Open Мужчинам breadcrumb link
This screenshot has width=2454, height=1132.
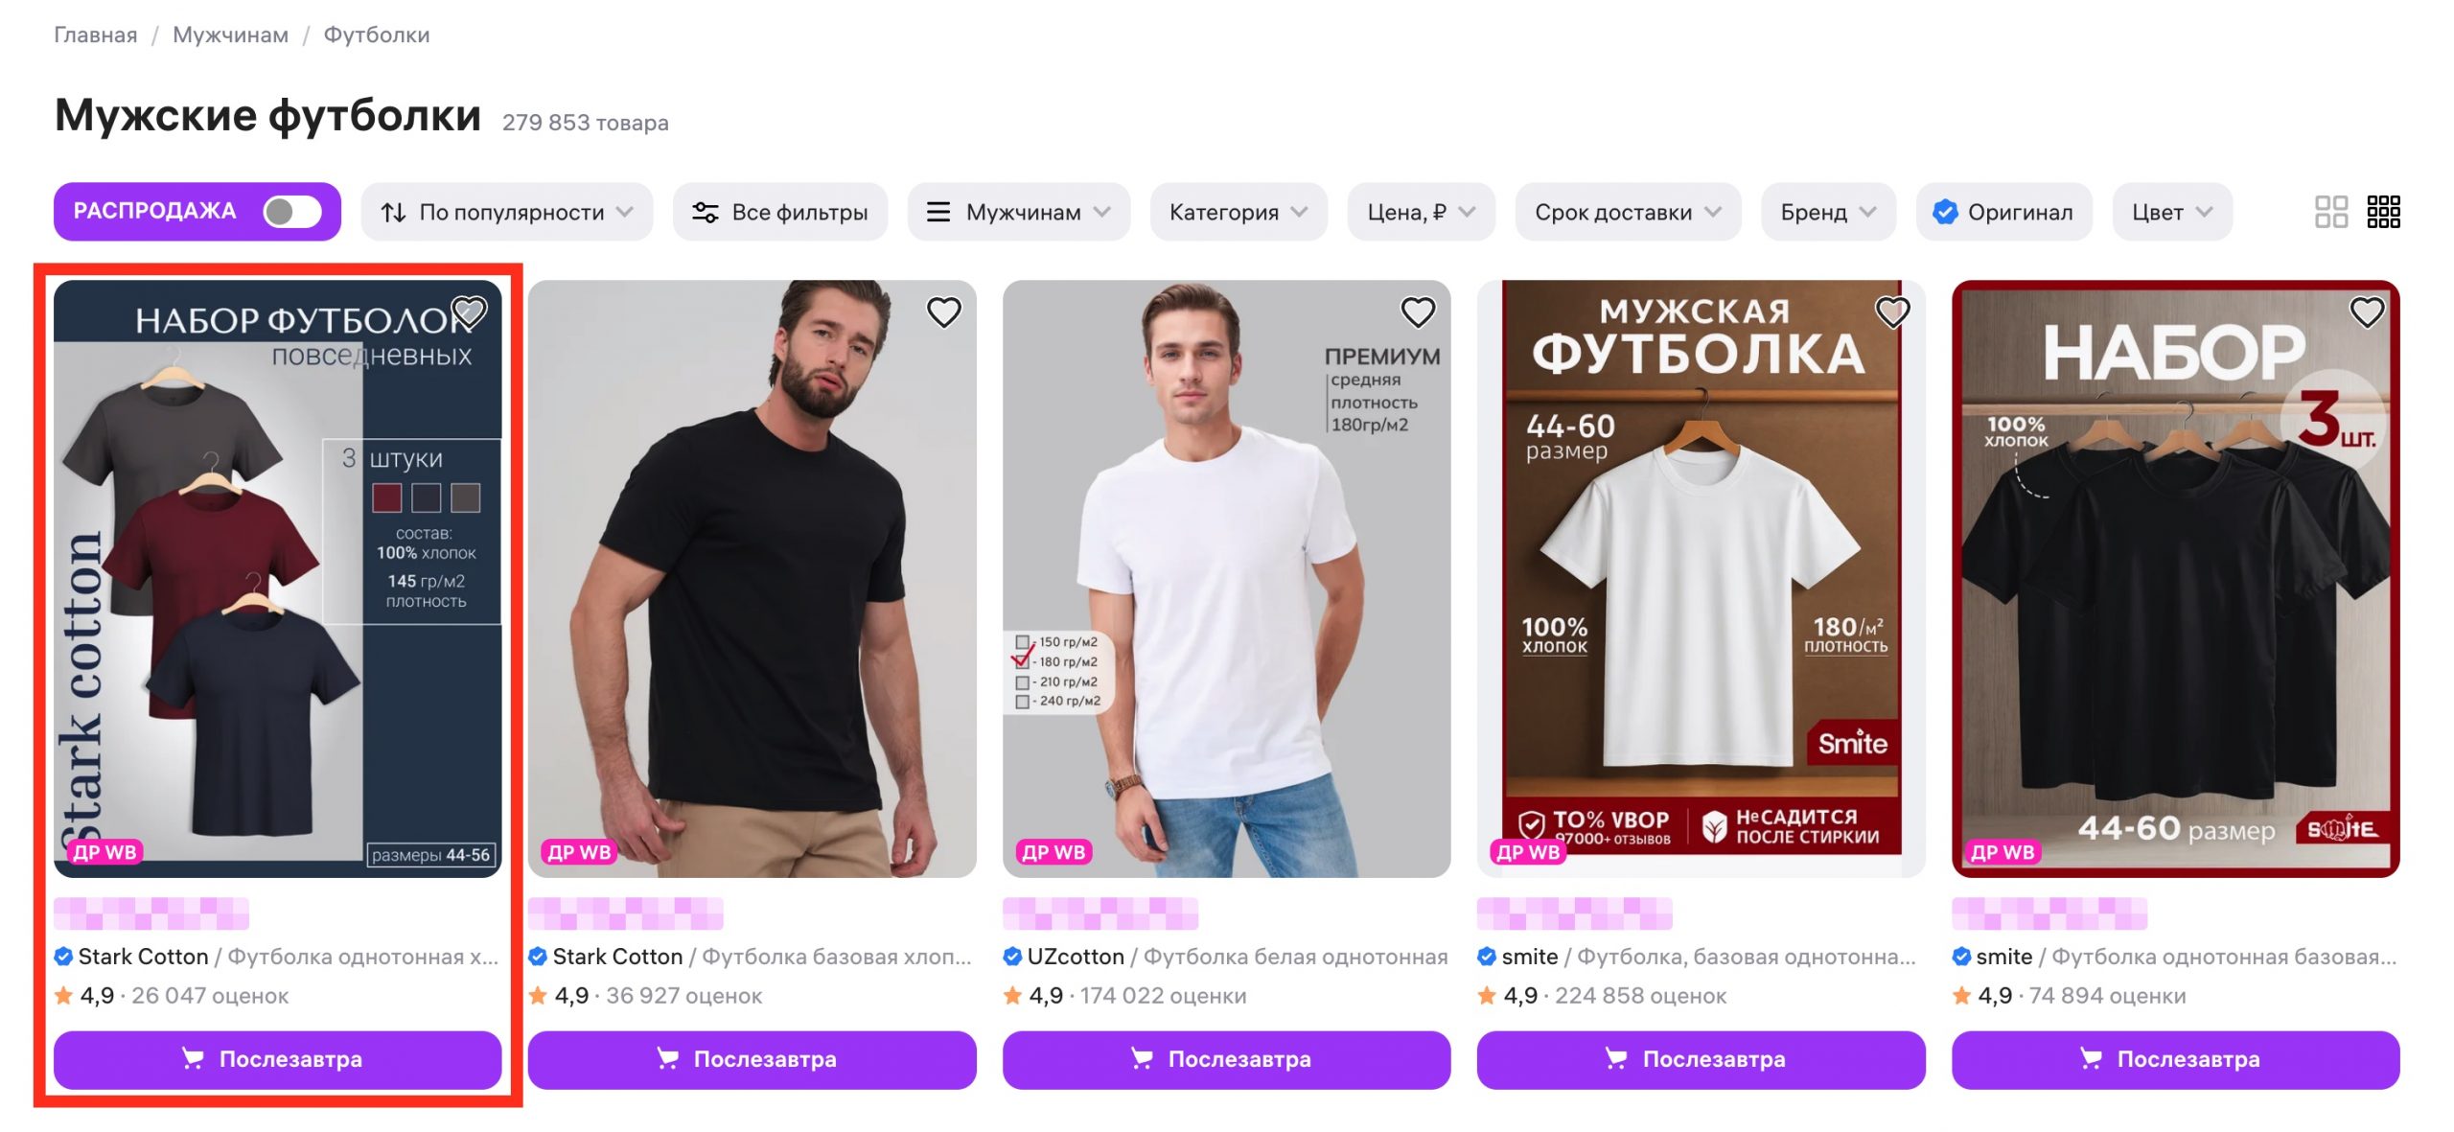tap(230, 35)
